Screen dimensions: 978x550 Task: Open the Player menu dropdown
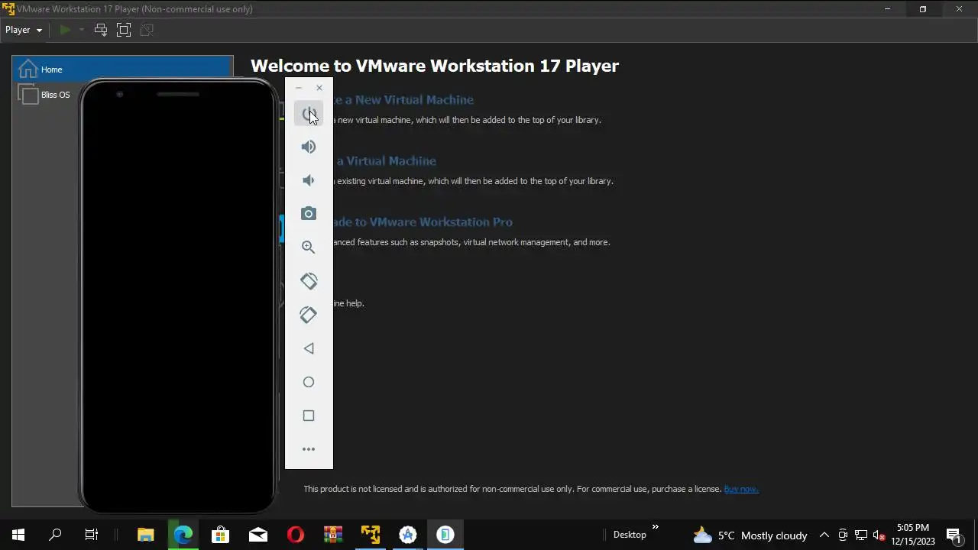click(24, 30)
